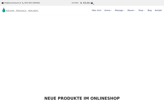
Task: Open the shopping basket icon
Action: coord(92,3)
